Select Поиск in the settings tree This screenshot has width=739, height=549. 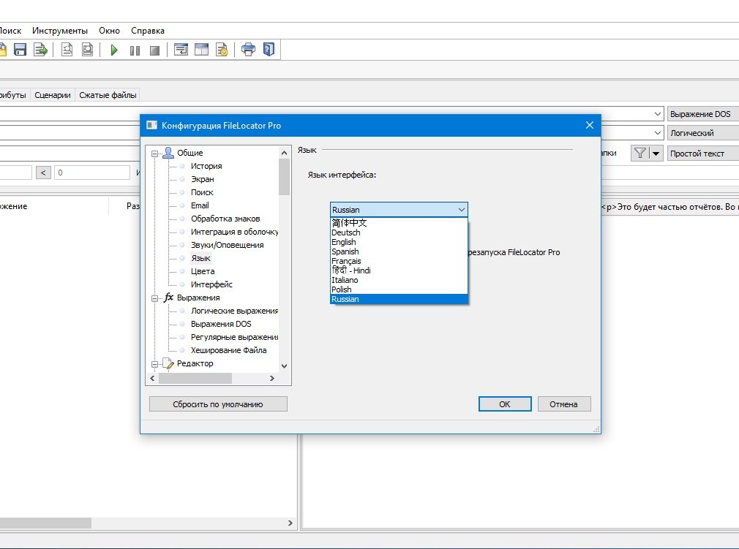tap(202, 192)
